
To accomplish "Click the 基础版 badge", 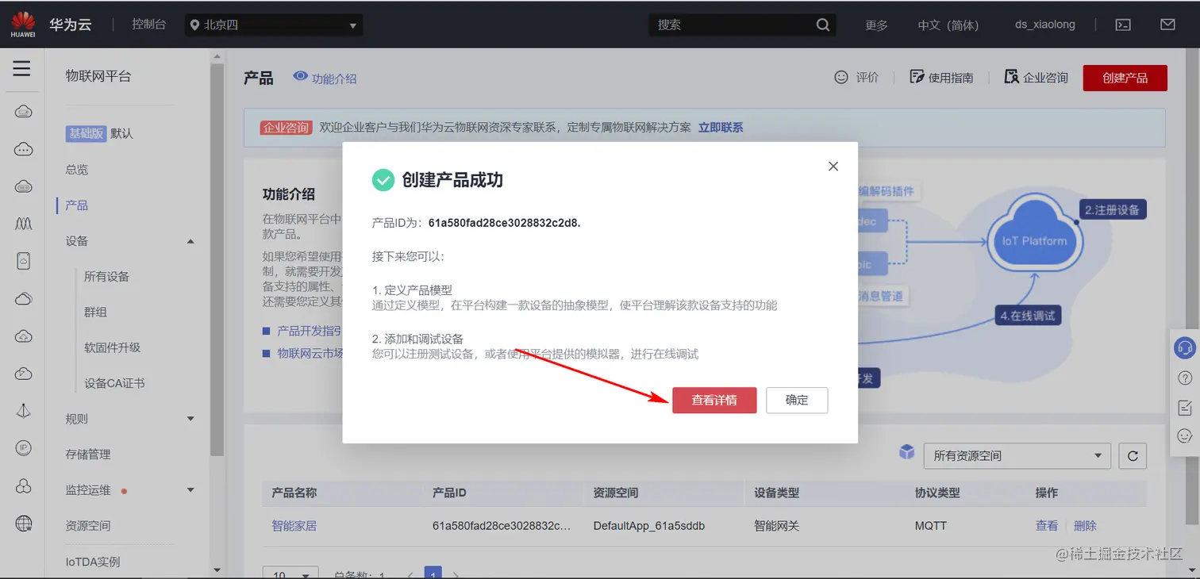I will point(86,133).
